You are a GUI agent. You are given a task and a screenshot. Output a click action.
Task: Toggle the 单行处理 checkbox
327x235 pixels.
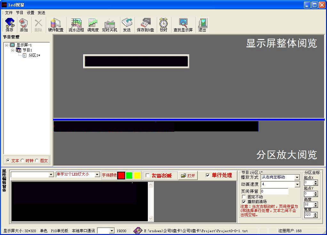point(208,175)
